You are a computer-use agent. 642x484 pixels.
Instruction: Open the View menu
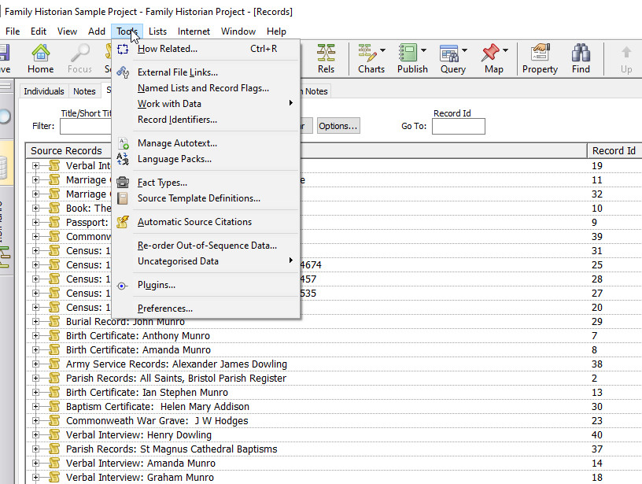pyautogui.click(x=67, y=31)
